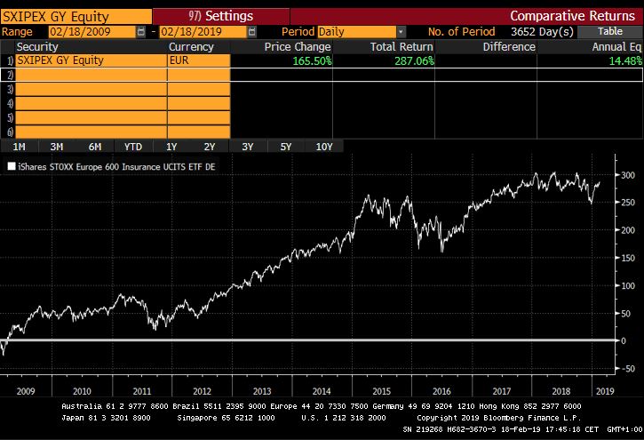Click the 287.06% total return value
Viewport: 644px width, 440px height.
tap(414, 61)
